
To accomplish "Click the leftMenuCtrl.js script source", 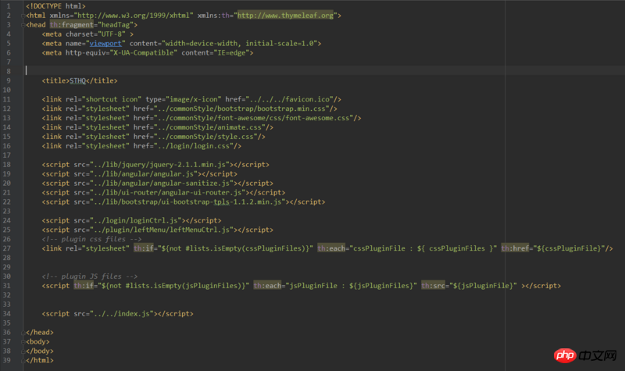I will (x=163, y=230).
